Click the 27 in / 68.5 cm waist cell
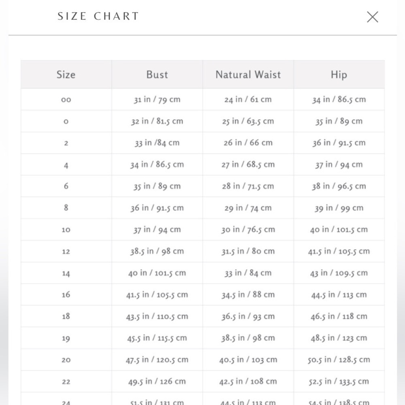This screenshot has width=405, height=405. pyautogui.click(x=248, y=164)
